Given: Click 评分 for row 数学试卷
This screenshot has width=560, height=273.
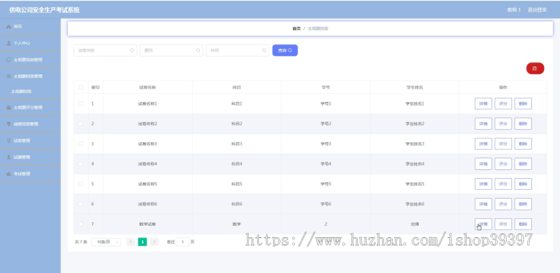Looking at the screenshot, I should pyautogui.click(x=503, y=224).
